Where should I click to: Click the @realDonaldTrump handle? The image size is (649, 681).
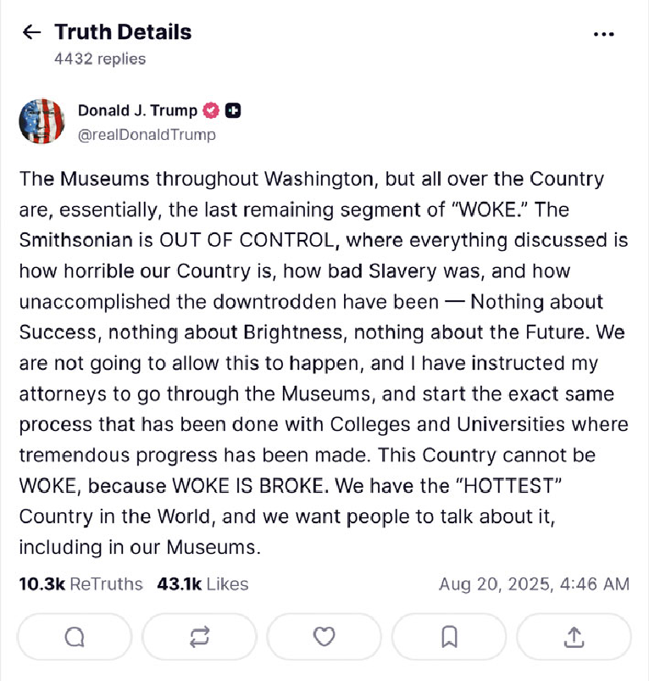(x=147, y=134)
